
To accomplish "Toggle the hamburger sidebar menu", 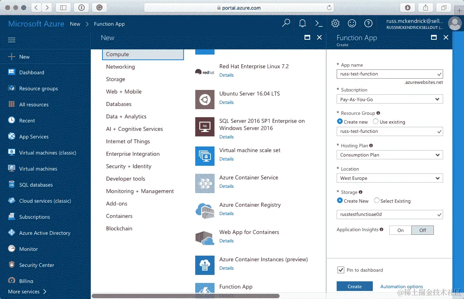I will [x=12, y=40].
